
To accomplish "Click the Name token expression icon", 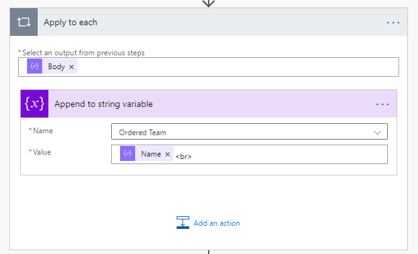I will coord(128,154).
